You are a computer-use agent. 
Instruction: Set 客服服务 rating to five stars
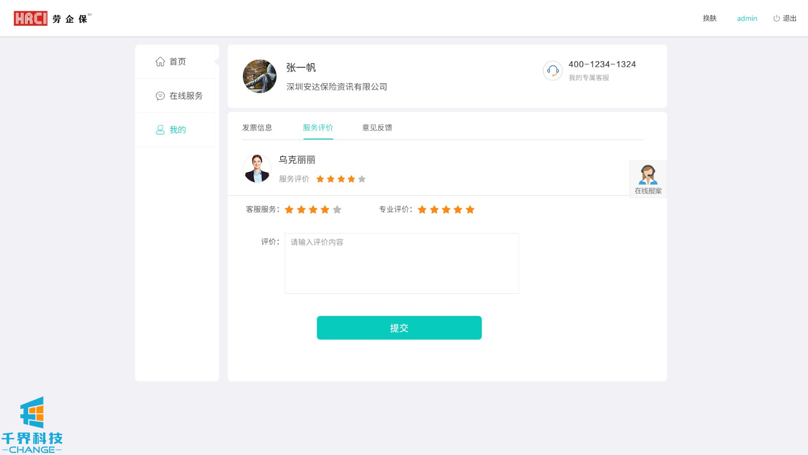click(x=337, y=210)
